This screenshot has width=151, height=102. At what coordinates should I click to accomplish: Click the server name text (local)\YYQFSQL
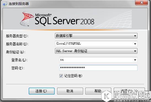(x=68, y=44)
